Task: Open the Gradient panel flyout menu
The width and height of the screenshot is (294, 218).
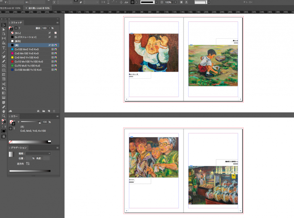Action: pyautogui.click(x=58, y=148)
